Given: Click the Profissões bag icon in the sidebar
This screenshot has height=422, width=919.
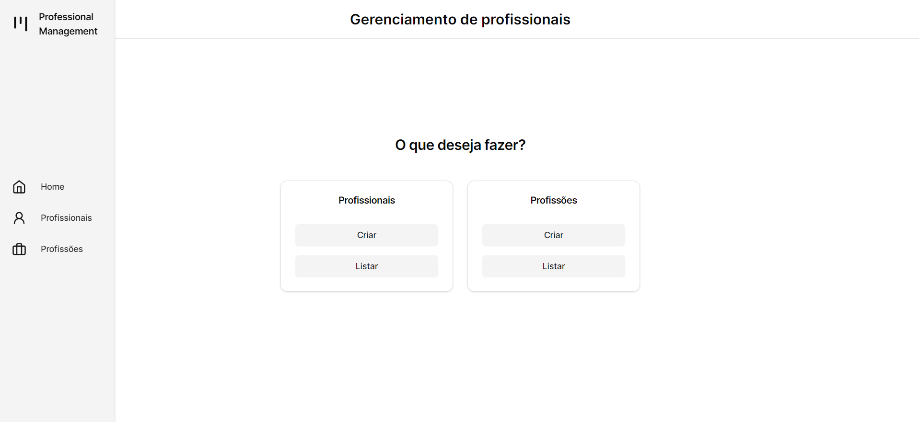Looking at the screenshot, I should point(19,249).
